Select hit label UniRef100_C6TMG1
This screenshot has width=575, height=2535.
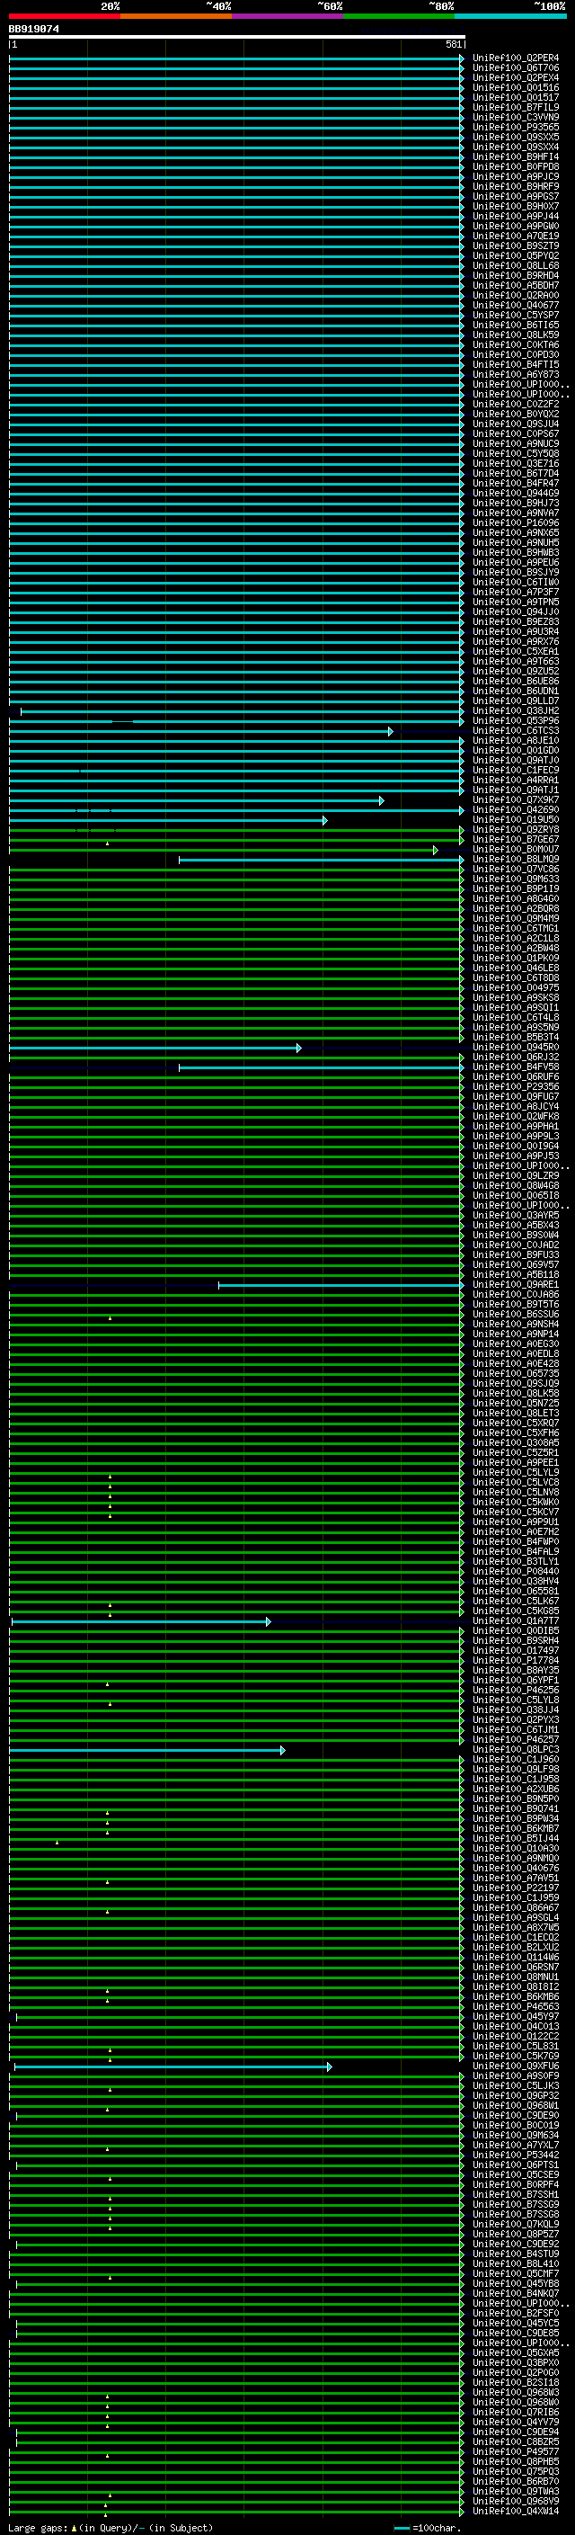(x=515, y=928)
